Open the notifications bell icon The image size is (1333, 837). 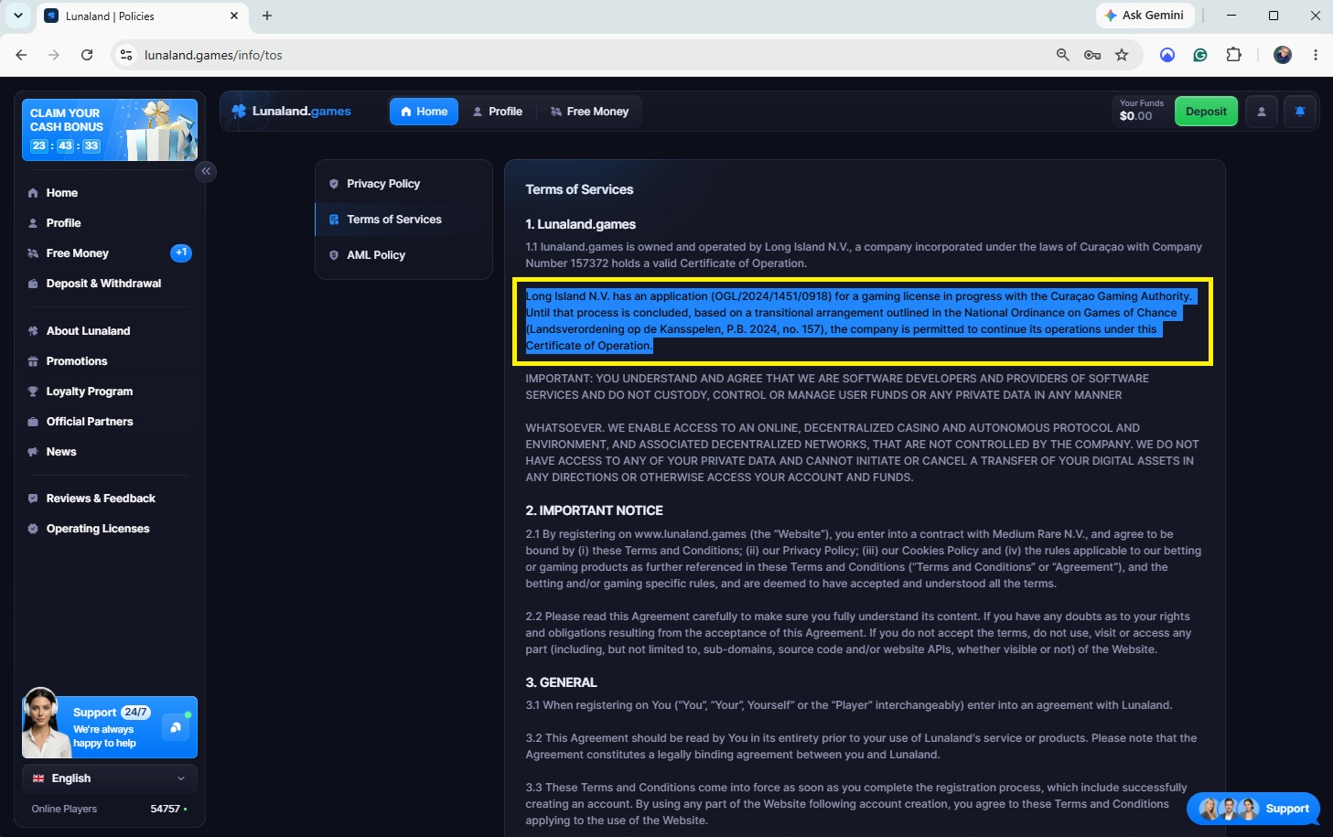1300,112
